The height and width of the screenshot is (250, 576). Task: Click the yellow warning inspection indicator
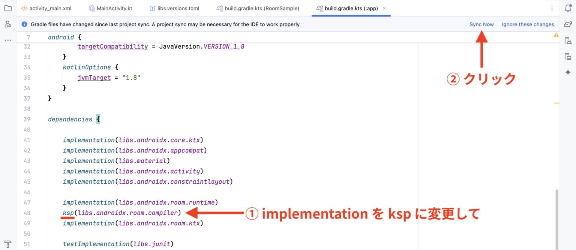pyautogui.click(x=556, y=35)
